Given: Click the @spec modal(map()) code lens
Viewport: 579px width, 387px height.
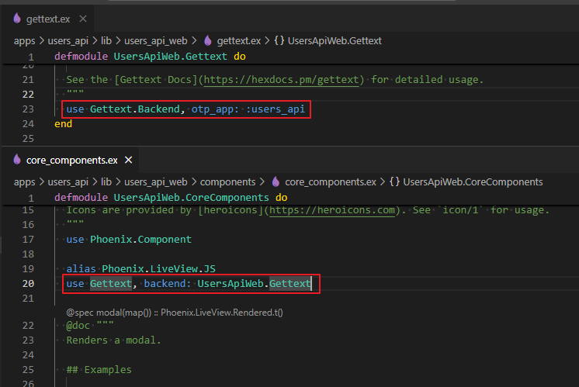Looking at the screenshot, I should click(175, 313).
